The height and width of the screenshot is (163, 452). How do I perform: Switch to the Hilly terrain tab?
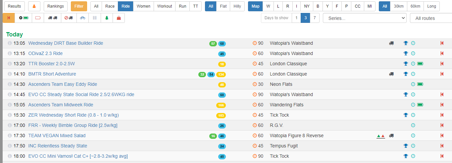[237, 6]
